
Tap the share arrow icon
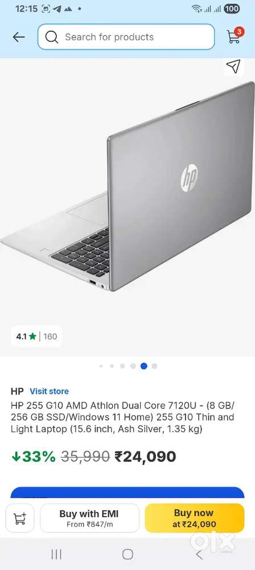tap(233, 67)
